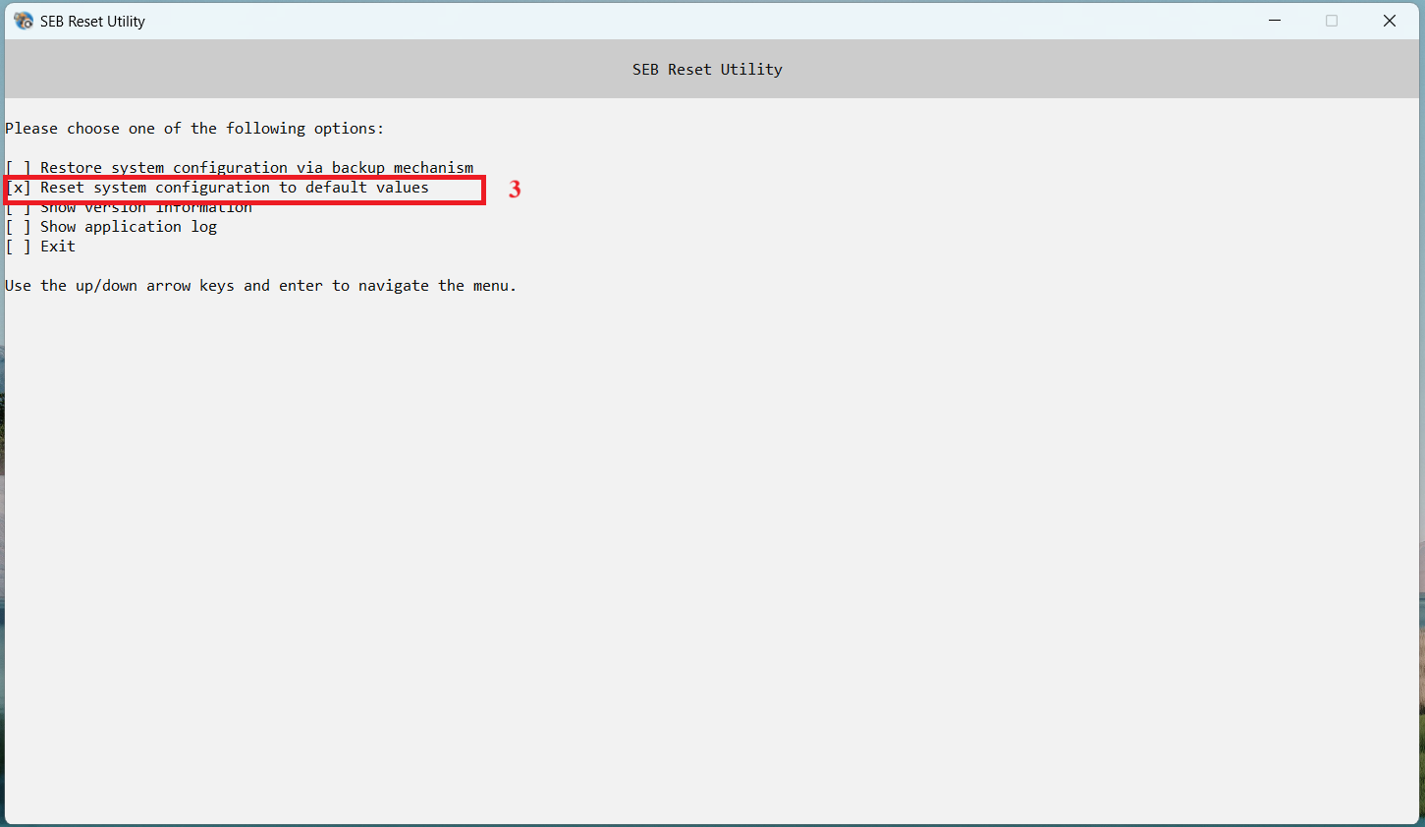Click the 'Use the up/down arrow keys' instruction line
This screenshot has height=827, width=1425.
[260, 286]
